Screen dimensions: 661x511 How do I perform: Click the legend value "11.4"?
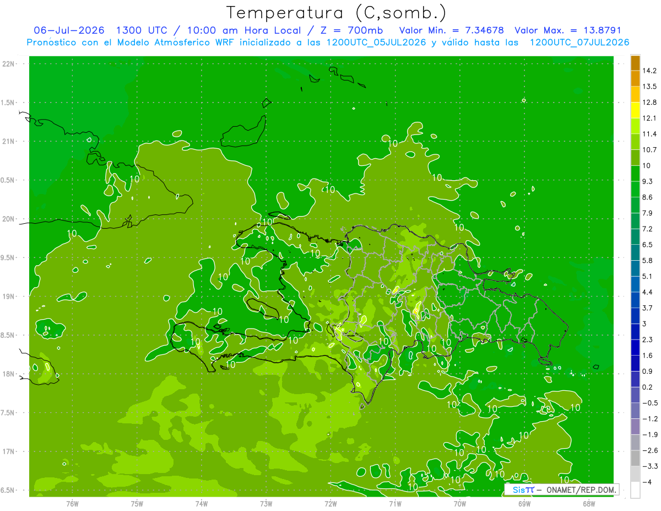pyautogui.click(x=650, y=134)
